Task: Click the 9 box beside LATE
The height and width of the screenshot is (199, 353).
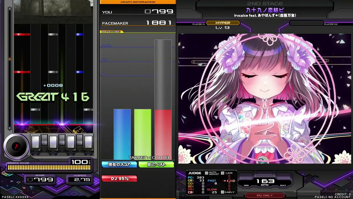Action: [223, 173]
